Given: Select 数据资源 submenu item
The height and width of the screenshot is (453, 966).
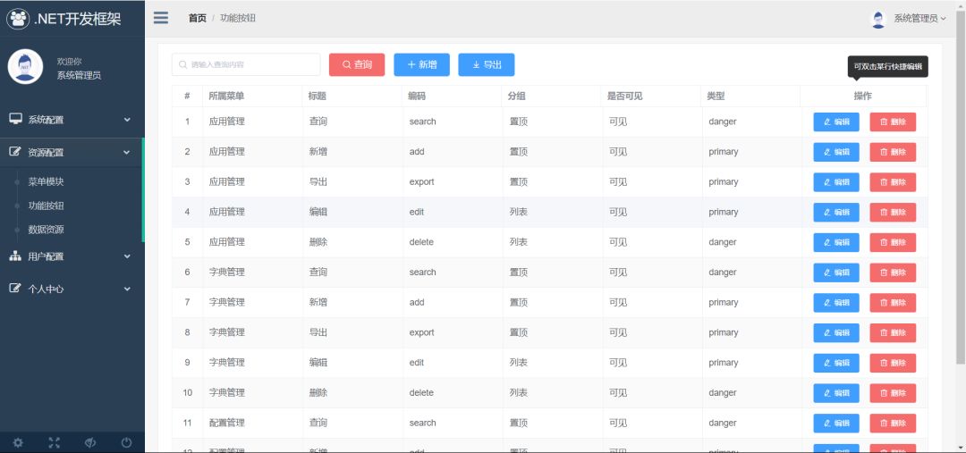Looking at the screenshot, I should 47,230.
